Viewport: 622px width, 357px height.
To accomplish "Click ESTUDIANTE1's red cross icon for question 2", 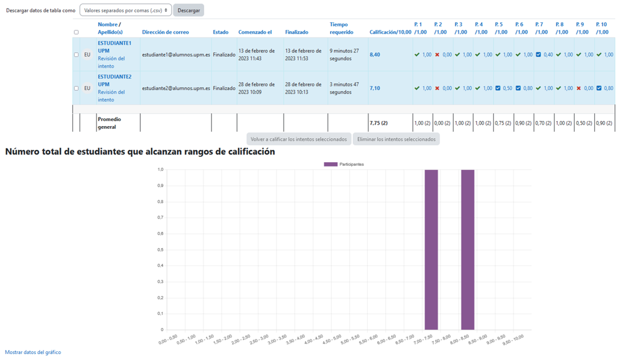I will 437,54.
